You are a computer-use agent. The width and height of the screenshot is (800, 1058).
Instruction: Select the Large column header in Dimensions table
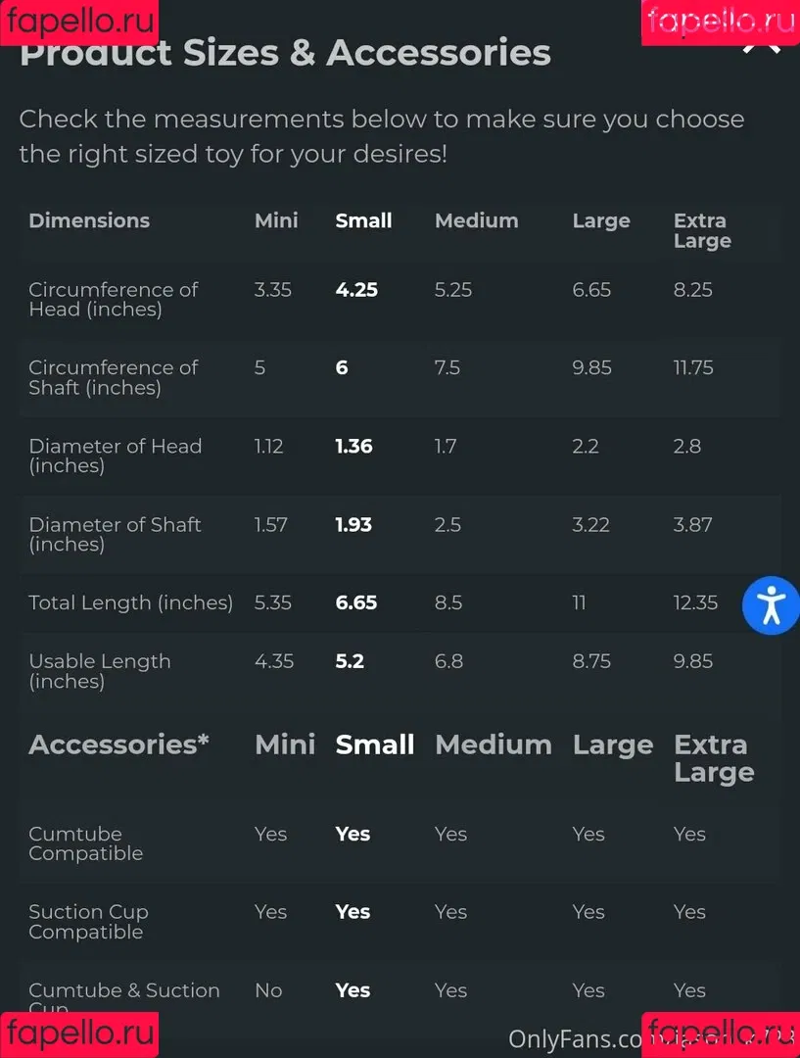point(601,221)
